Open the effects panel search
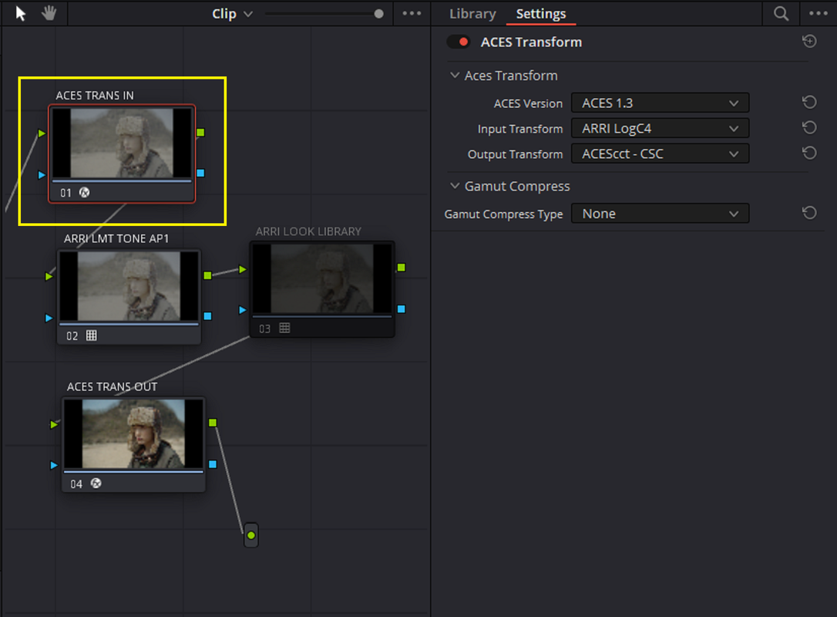The width and height of the screenshot is (837, 617). (x=781, y=13)
